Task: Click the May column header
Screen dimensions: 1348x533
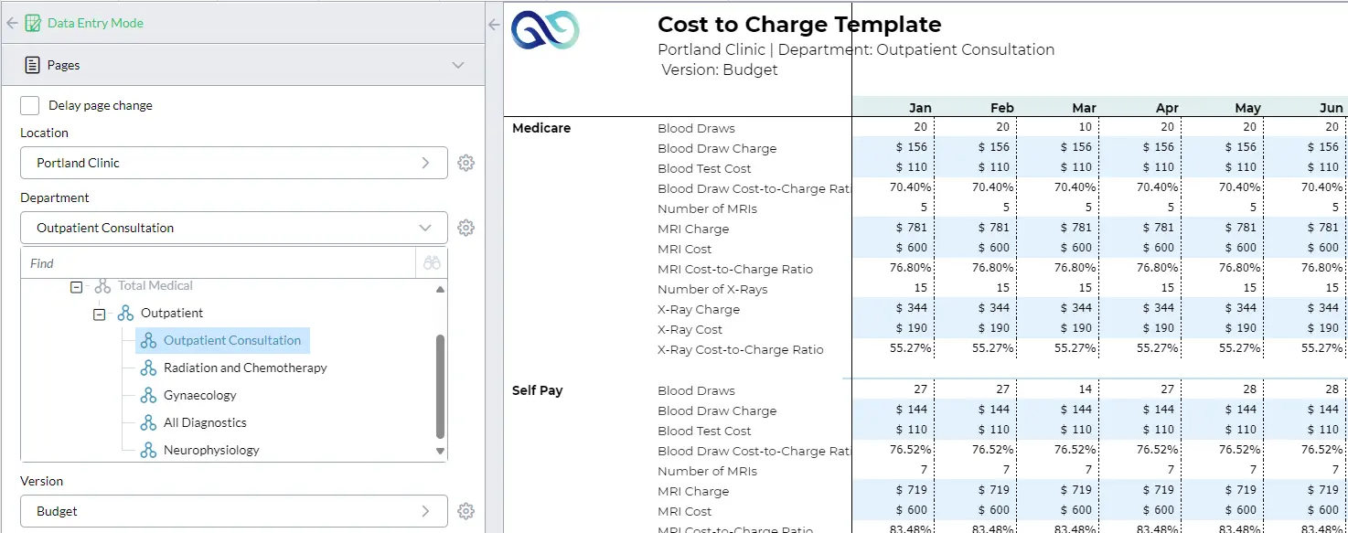Action: pyautogui.click(x=1247, y=108)
